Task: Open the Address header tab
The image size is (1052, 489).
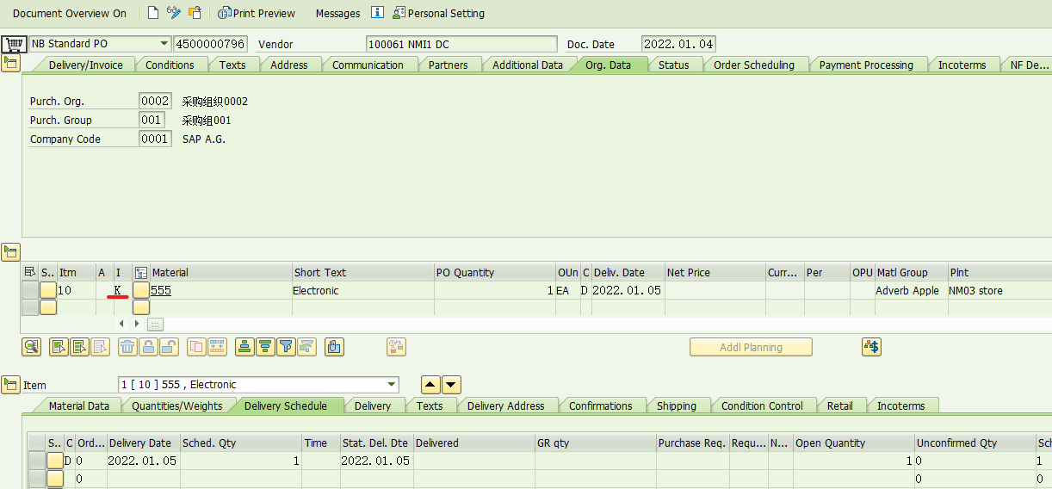Action: pos(289,65)
